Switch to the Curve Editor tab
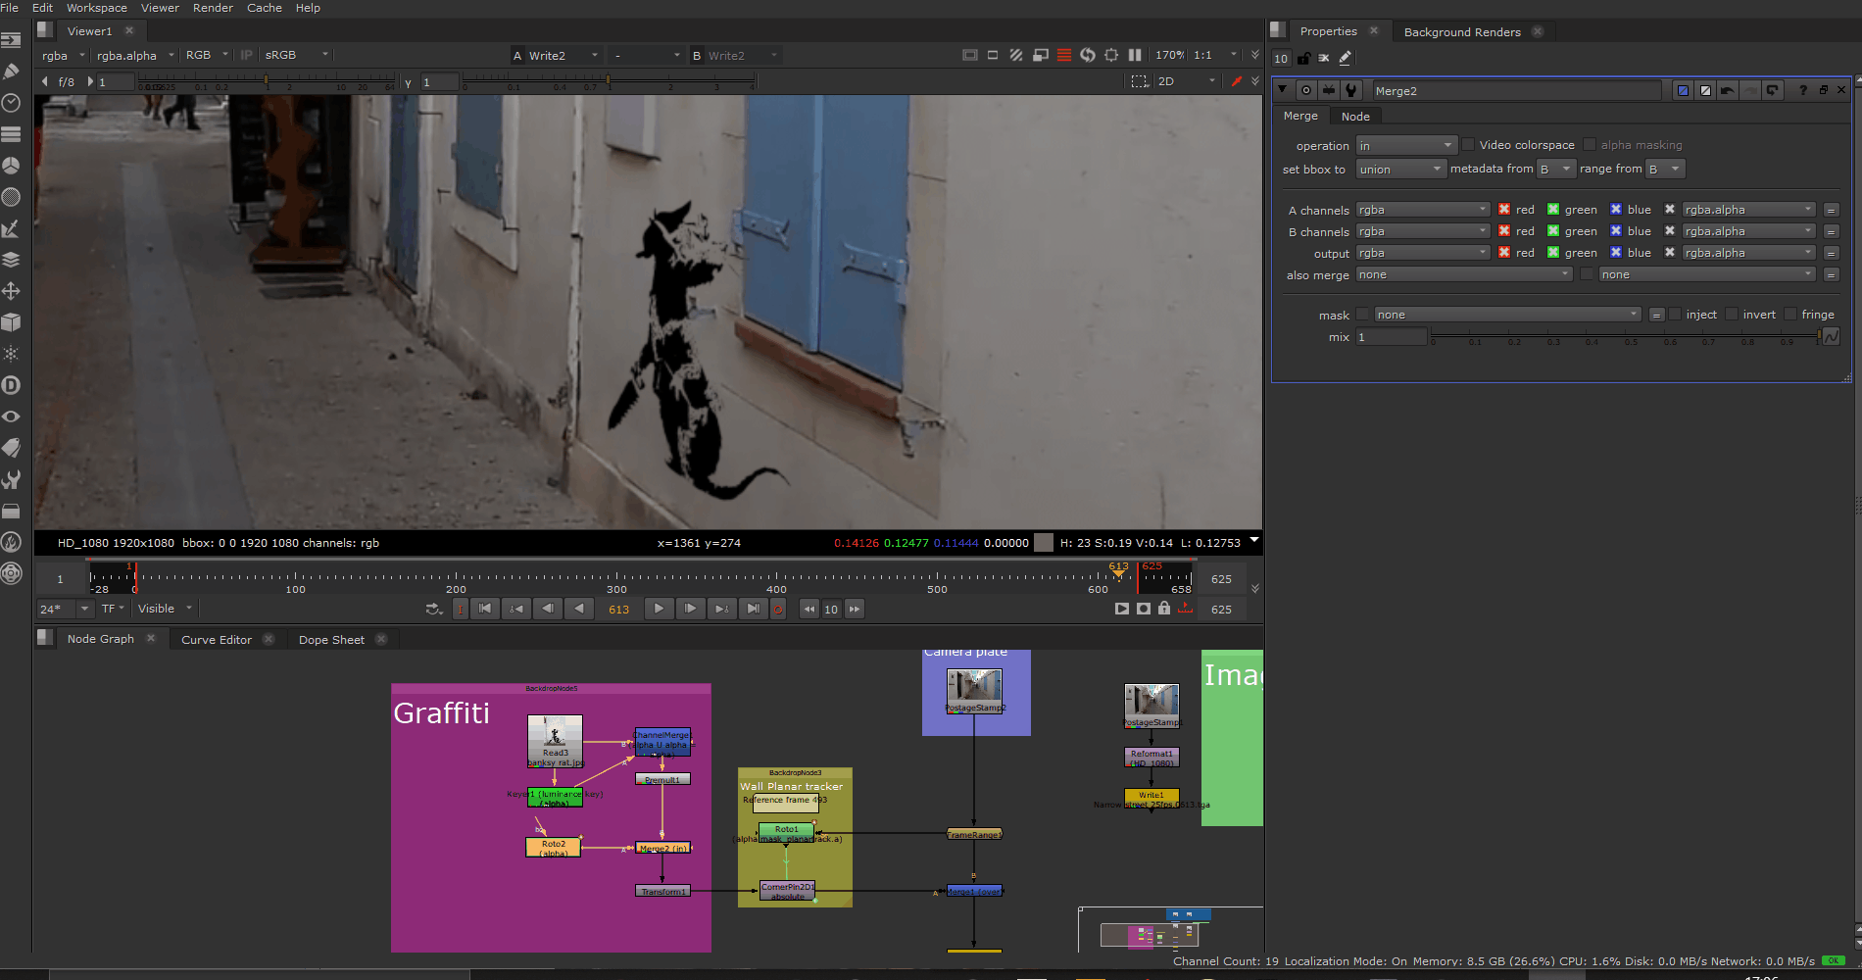 [x=217, y=639]
